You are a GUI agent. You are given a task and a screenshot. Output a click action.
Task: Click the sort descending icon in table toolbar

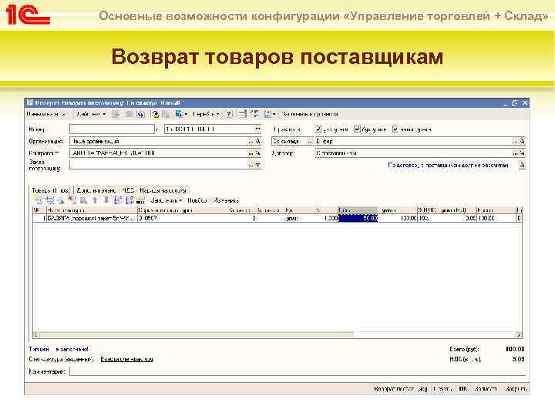[129, 200]
